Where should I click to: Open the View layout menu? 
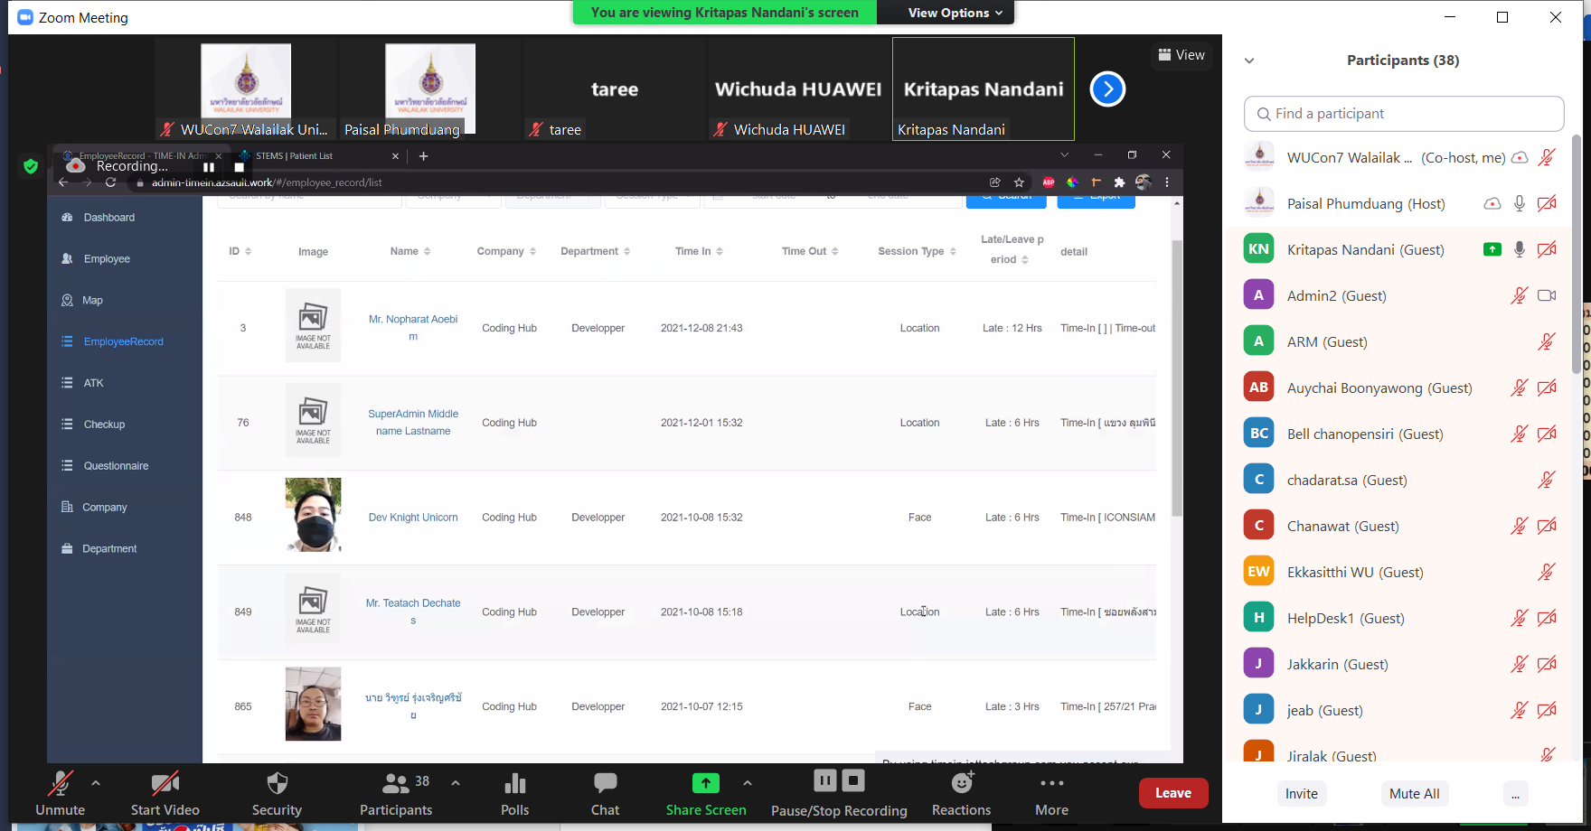click(1181, 55)
